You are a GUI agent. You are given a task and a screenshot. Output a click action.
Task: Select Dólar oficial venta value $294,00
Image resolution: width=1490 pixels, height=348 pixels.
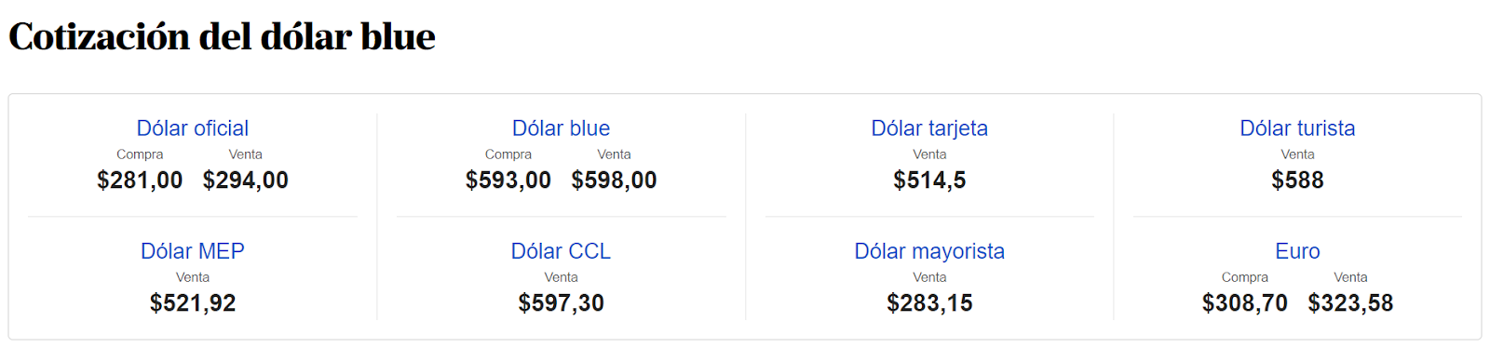point(246,181)
